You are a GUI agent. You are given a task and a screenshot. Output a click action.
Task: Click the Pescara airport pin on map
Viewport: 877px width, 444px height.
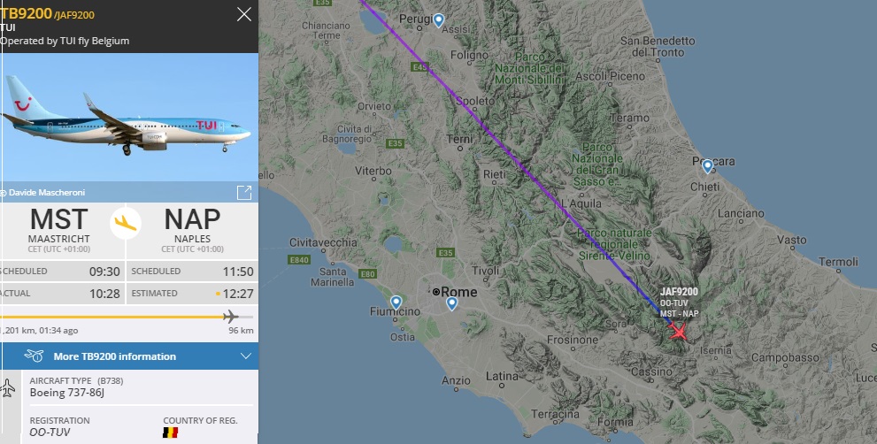point(707,165)
